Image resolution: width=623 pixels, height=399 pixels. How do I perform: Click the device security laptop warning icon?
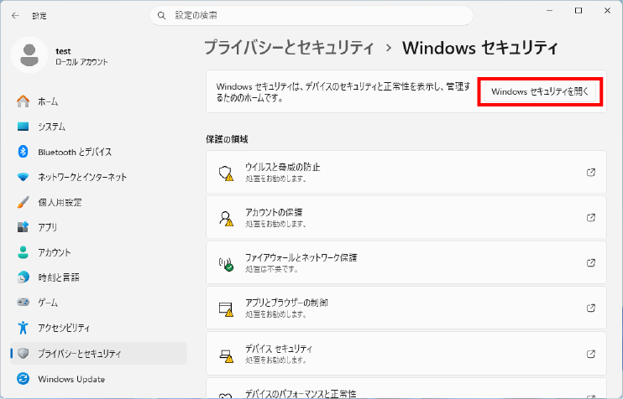[226, 355]
